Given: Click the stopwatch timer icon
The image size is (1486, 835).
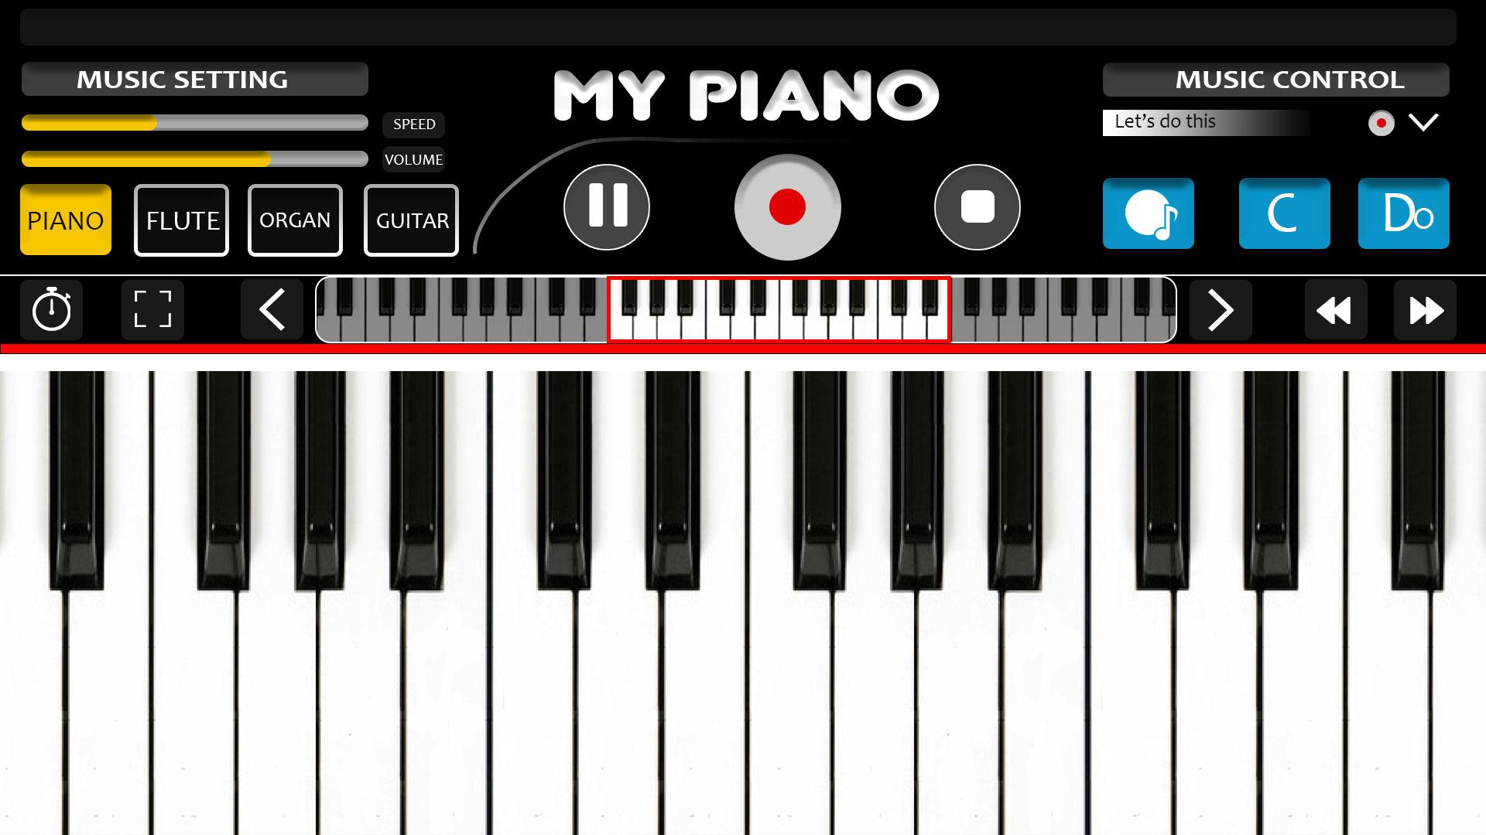Looking at the screenshot, I should pyautogui.click(x=51, y=310).
